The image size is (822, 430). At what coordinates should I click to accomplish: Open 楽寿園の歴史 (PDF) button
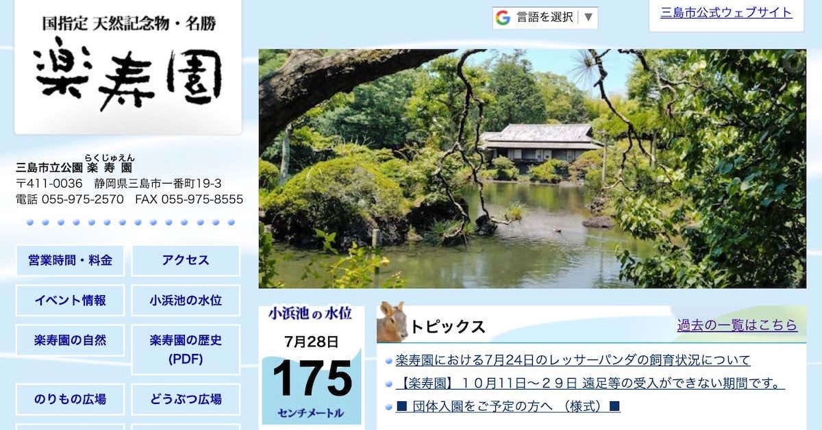pos(186,349)
